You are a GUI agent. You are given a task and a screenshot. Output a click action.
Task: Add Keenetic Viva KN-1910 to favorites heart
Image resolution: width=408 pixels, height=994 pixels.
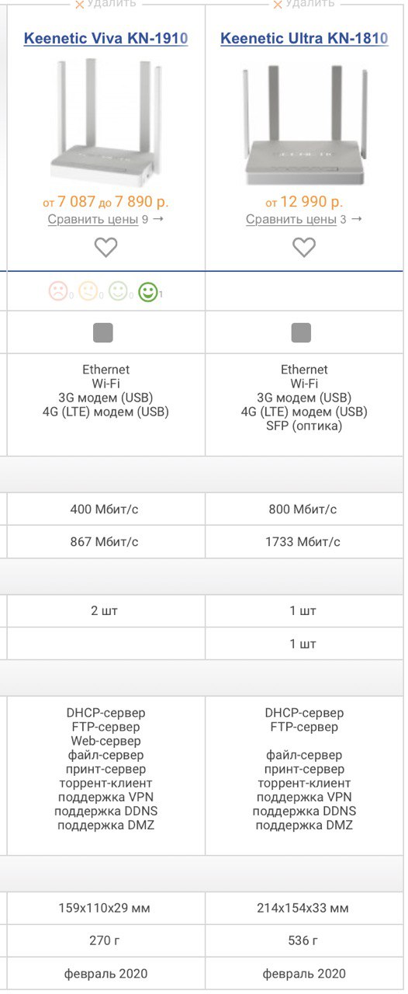pyautogui.click(x=105, y=247)
